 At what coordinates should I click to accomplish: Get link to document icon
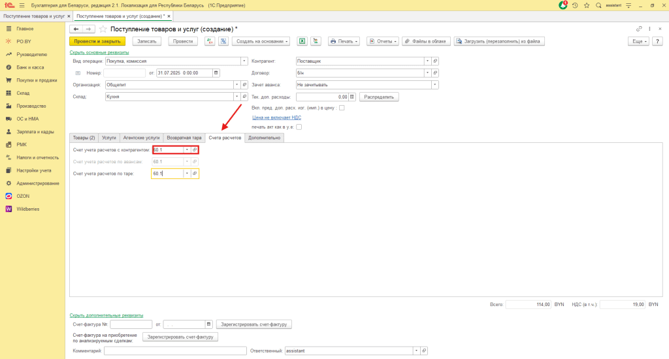tap(639, 29)
